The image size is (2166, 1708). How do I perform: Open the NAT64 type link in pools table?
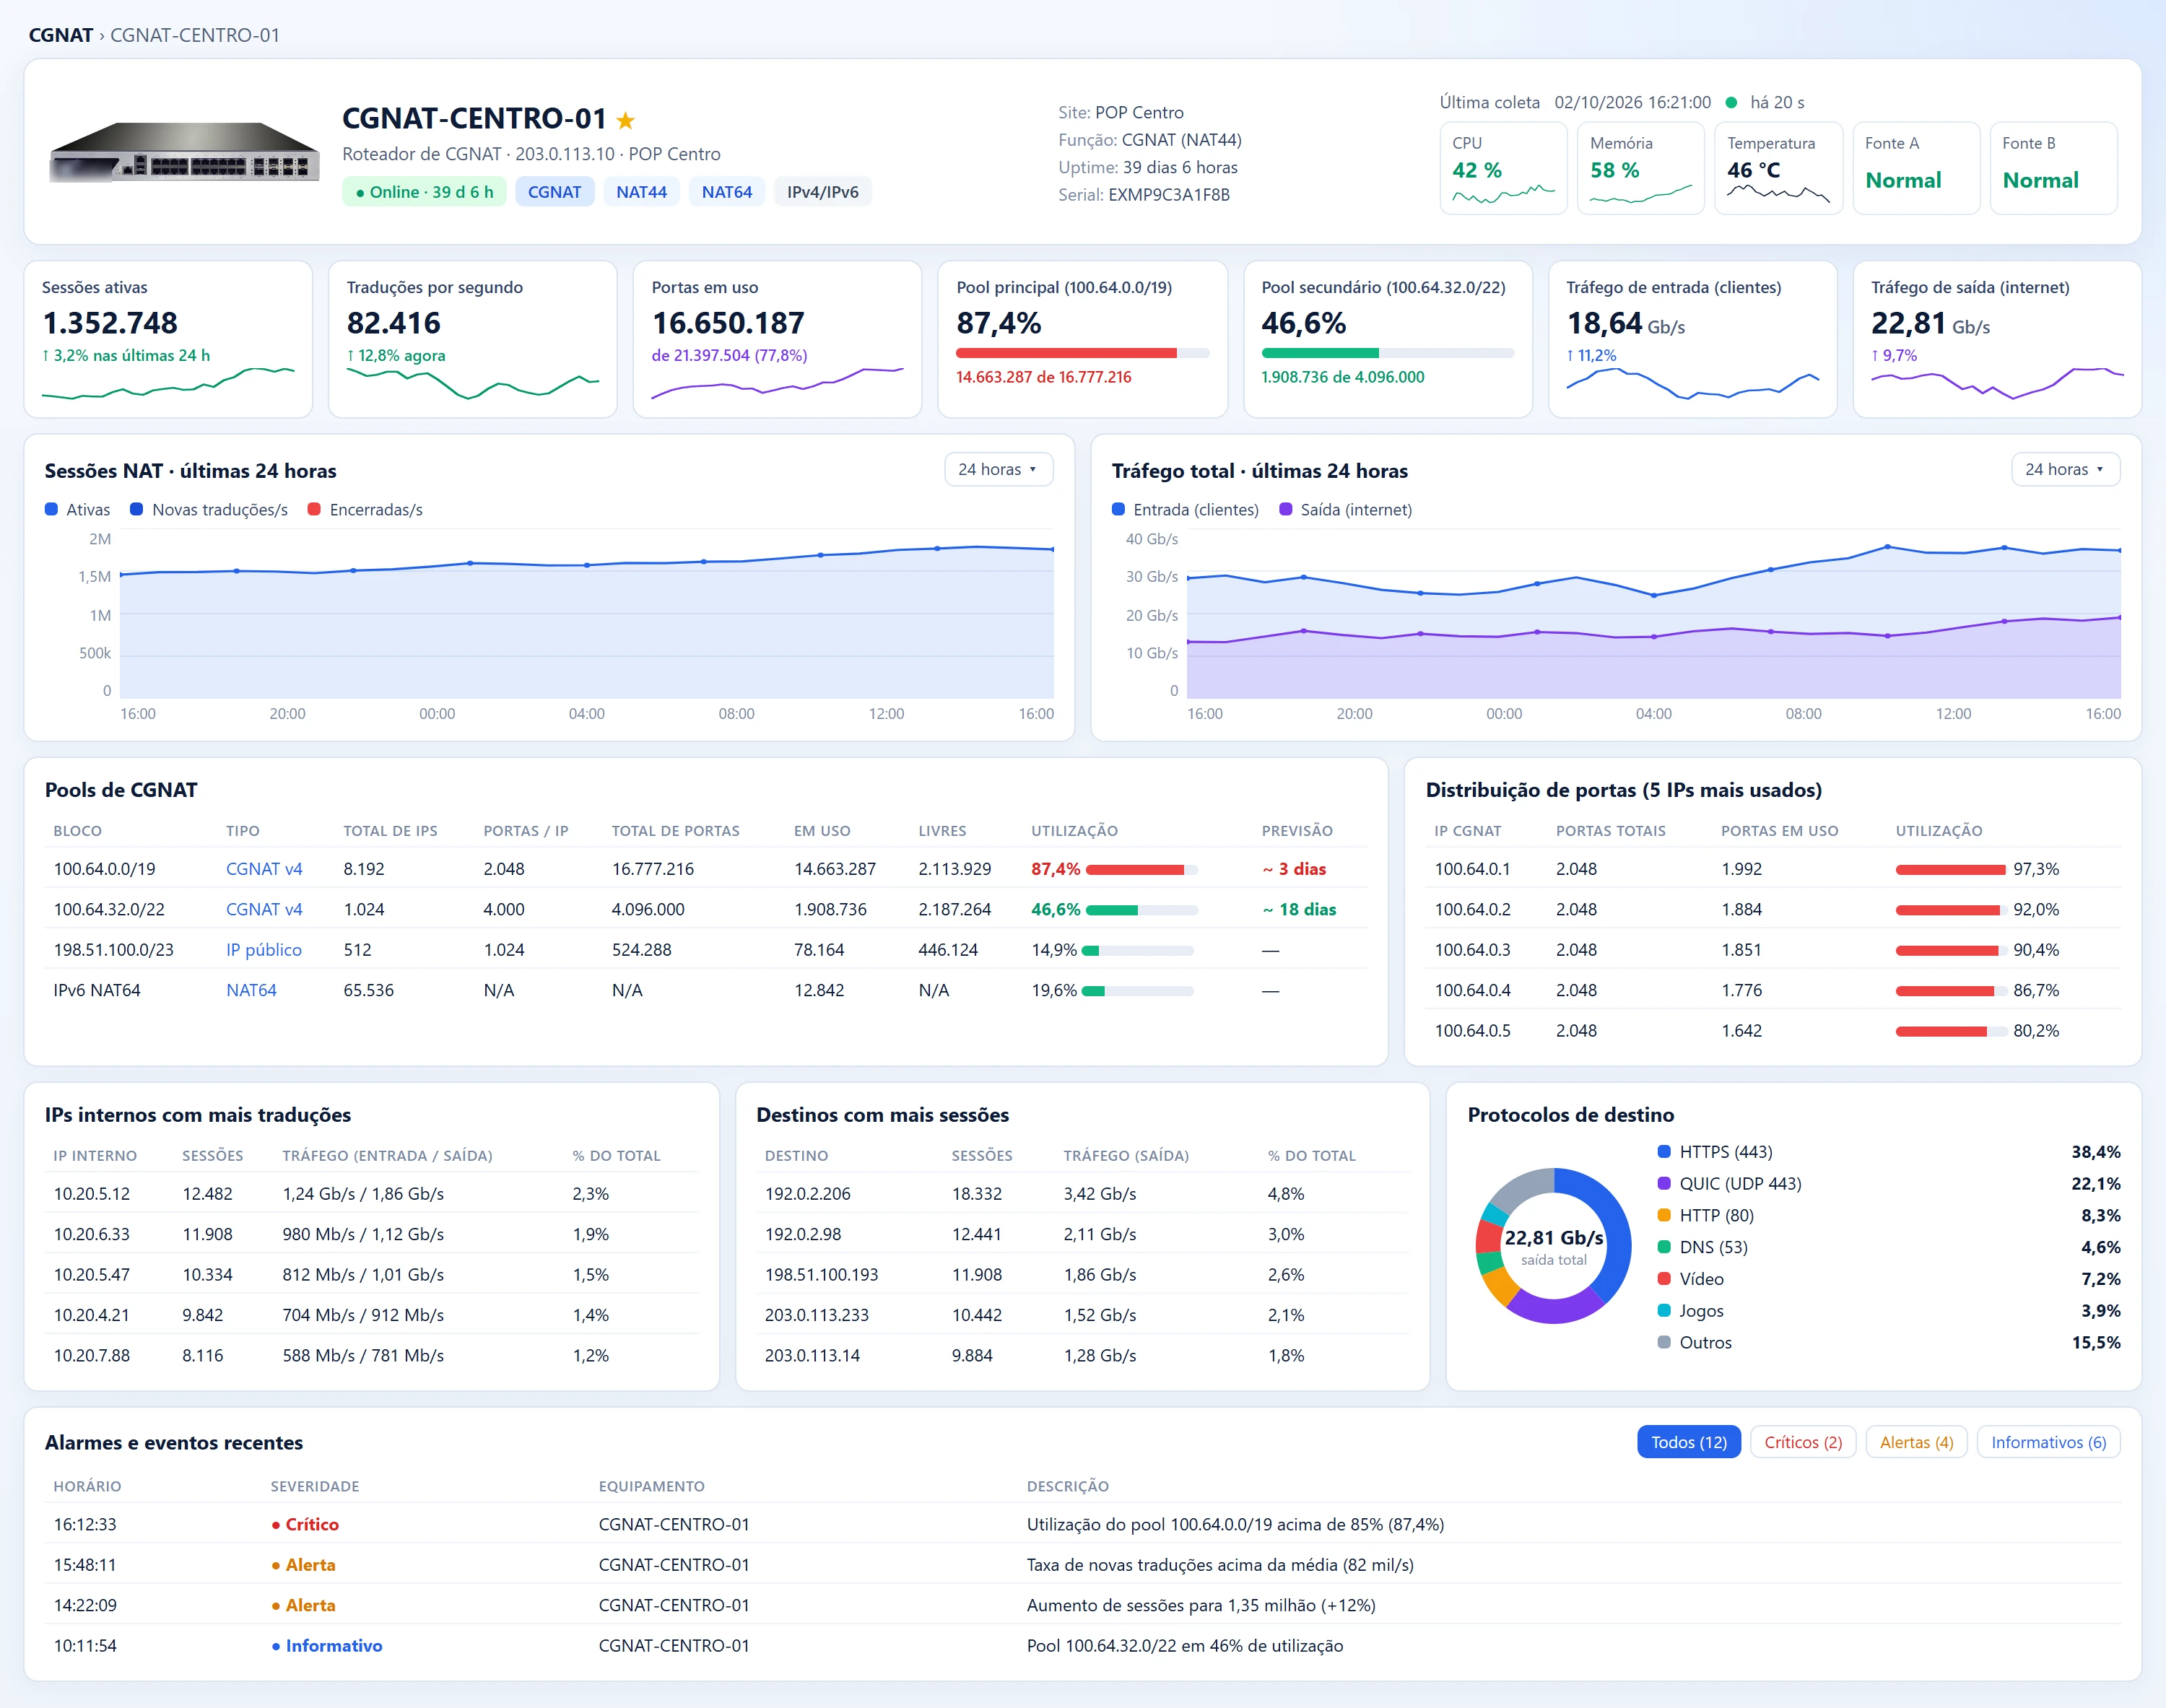[x=251, y=990]
